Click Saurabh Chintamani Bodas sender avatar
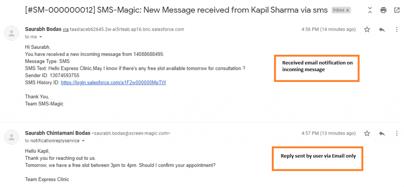The height and width of the screenshot is (187, 404). 12,137
